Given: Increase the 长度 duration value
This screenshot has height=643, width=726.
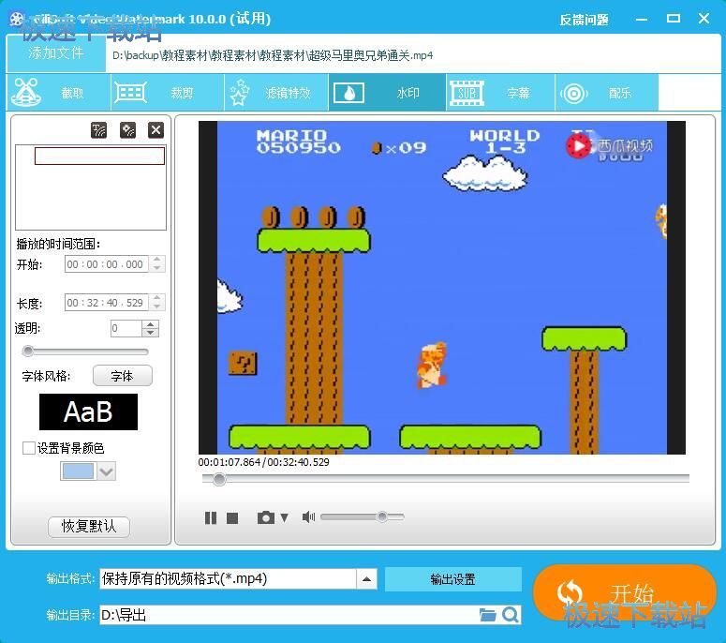Looking at the screenshot, I should (x=157, y=298).
